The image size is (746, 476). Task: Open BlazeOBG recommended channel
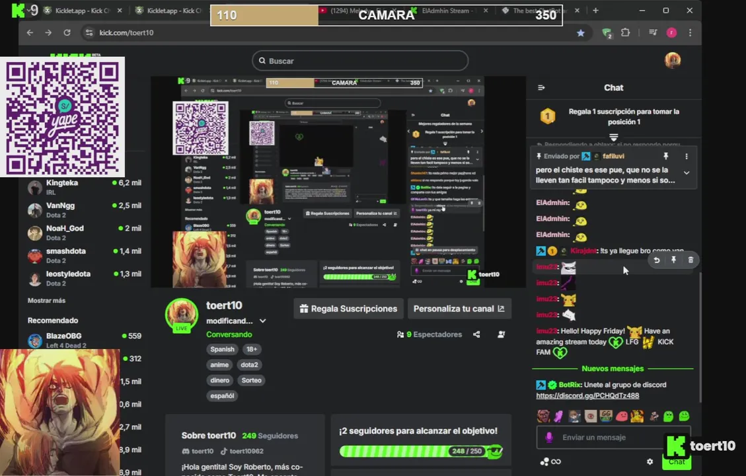coord(85,340)
